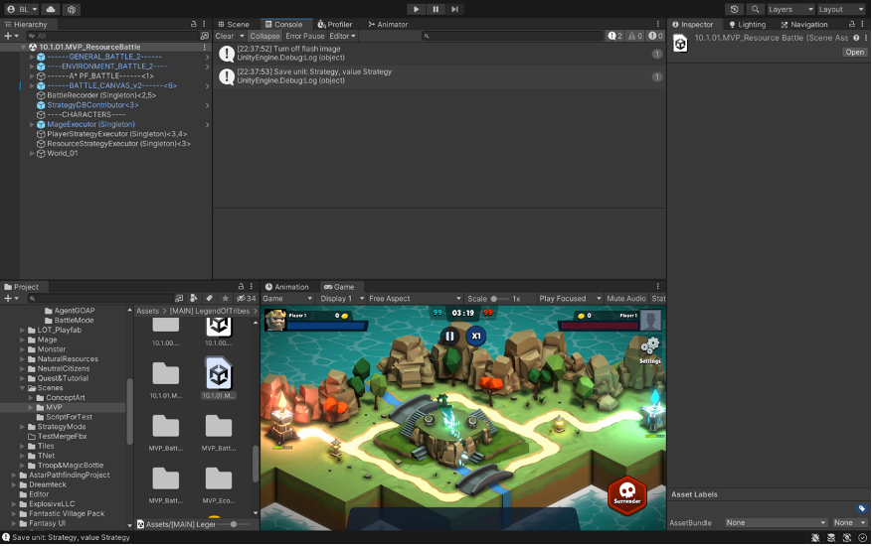Click the Step frame button in the top toolbar

click(x=455, y=9)
